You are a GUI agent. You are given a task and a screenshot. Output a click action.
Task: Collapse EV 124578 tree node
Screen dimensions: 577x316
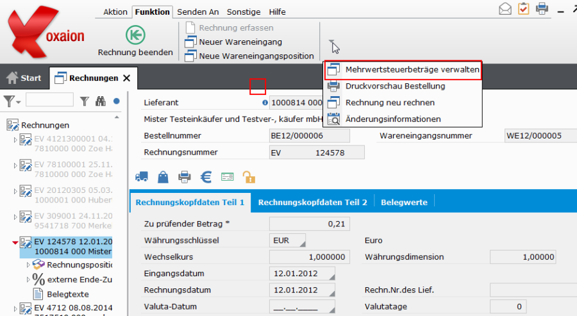(15, 242)
